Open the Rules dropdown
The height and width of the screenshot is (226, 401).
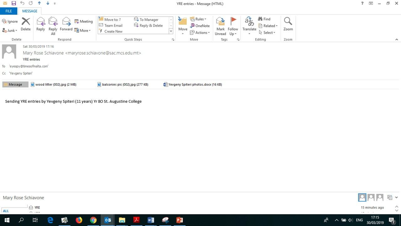[198, 19]
